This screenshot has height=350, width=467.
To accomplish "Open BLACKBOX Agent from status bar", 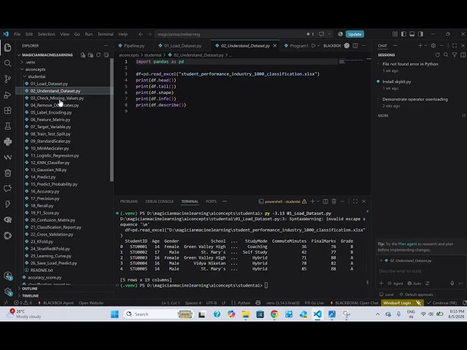I will point(56,303).
